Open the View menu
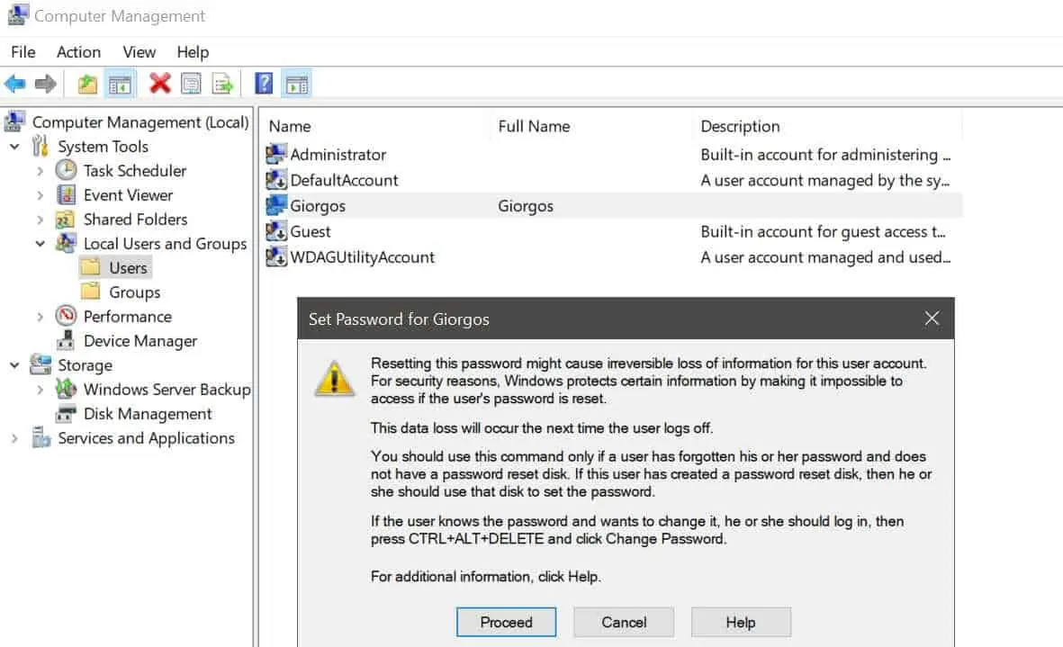This screenshot has width=1063, height=647. pos(139,52)
